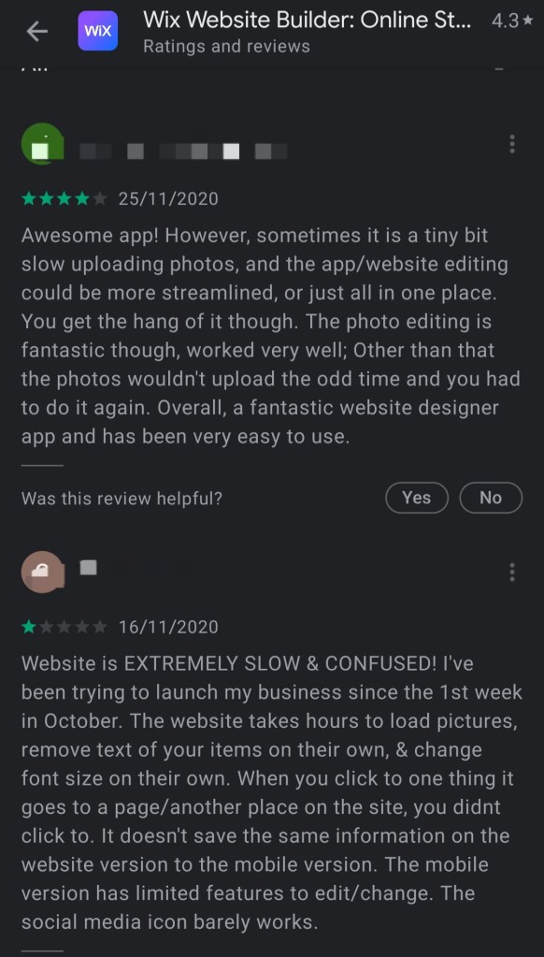The image size is (544, 957).
Task: Tap the Was this review helpful? label
Action: 122,499
